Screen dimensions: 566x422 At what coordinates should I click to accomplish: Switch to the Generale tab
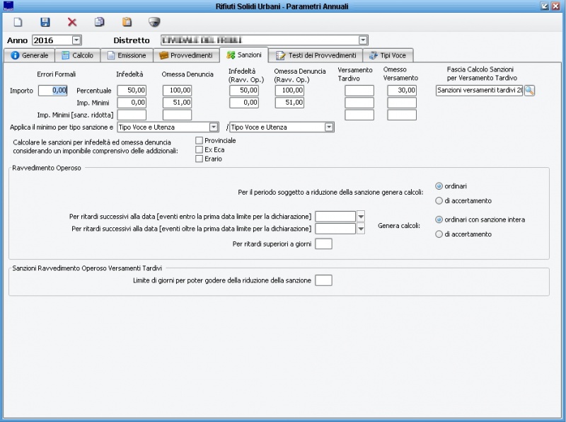30,55
